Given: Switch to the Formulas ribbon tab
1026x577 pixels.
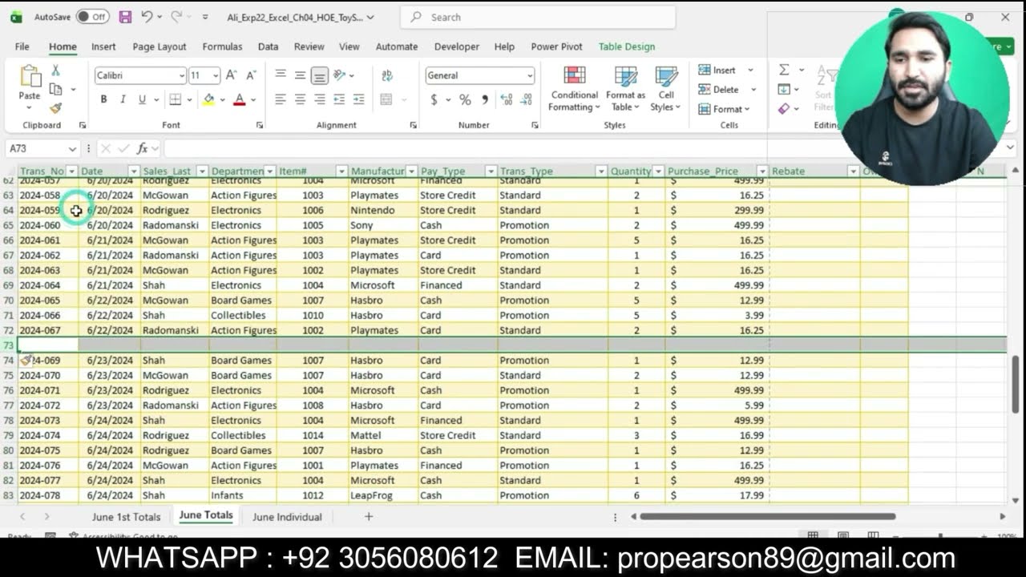Looking at the screenshot, I should [x=222, y=46].
